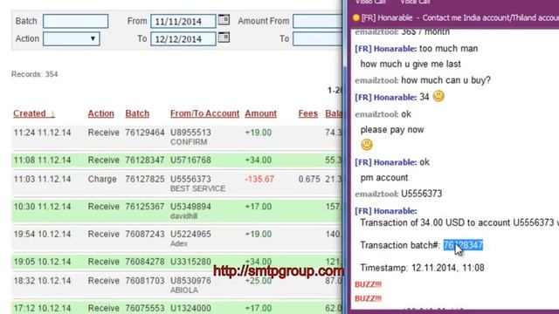The height and width of the screenshot is (314, 559).
Task: Click the BEST SERVICE memo text
Action: click(197, 188)
